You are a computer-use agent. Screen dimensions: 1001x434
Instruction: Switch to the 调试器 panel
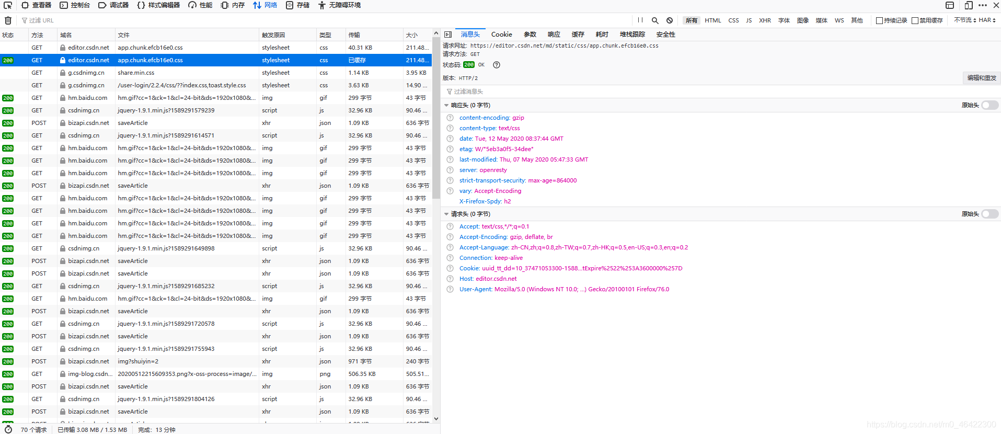click(113, 5)
